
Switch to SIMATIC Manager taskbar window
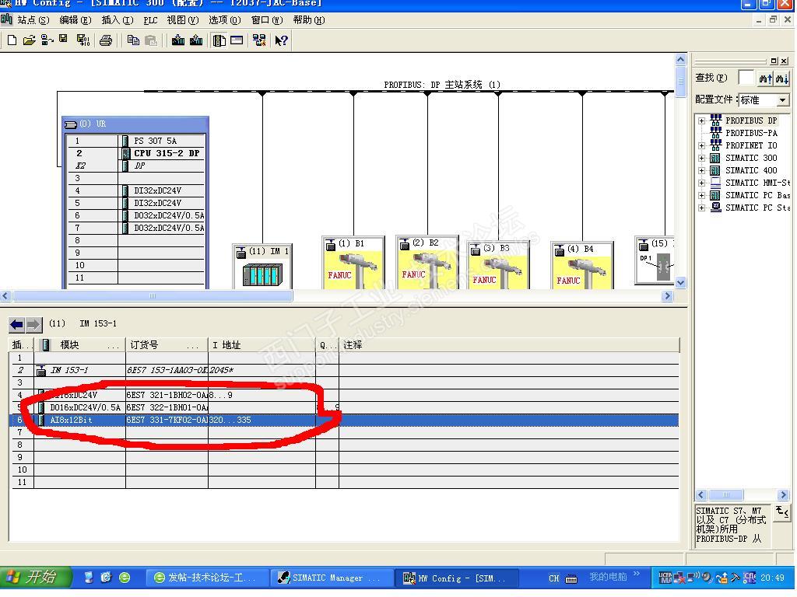pos(333,578)
